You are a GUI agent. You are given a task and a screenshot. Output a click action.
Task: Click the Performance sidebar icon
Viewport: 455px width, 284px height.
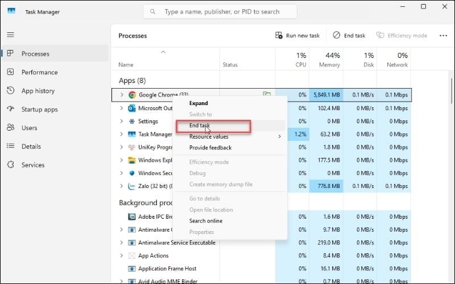tap(10, 72)
